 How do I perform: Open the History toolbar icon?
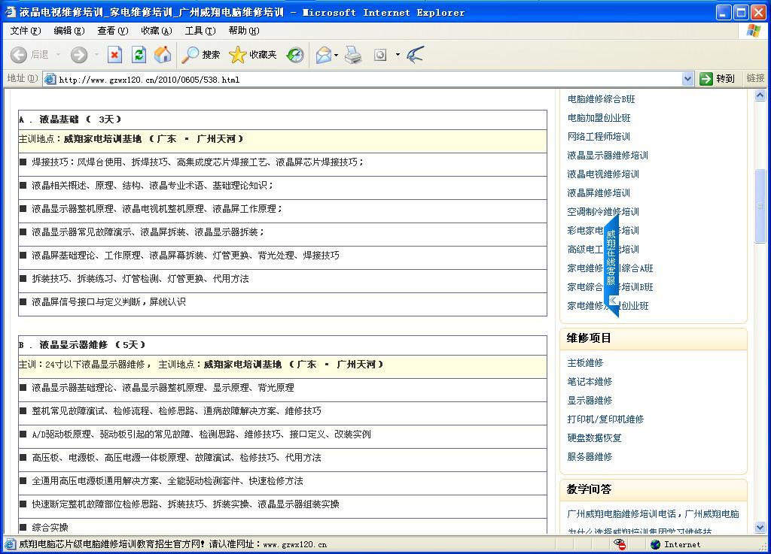[295, 55]
